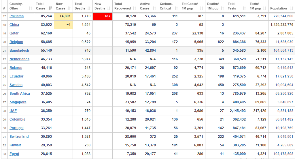295x159 pixels.
Task: Select the red +82 new deaths cell
Action: [103, 16]
